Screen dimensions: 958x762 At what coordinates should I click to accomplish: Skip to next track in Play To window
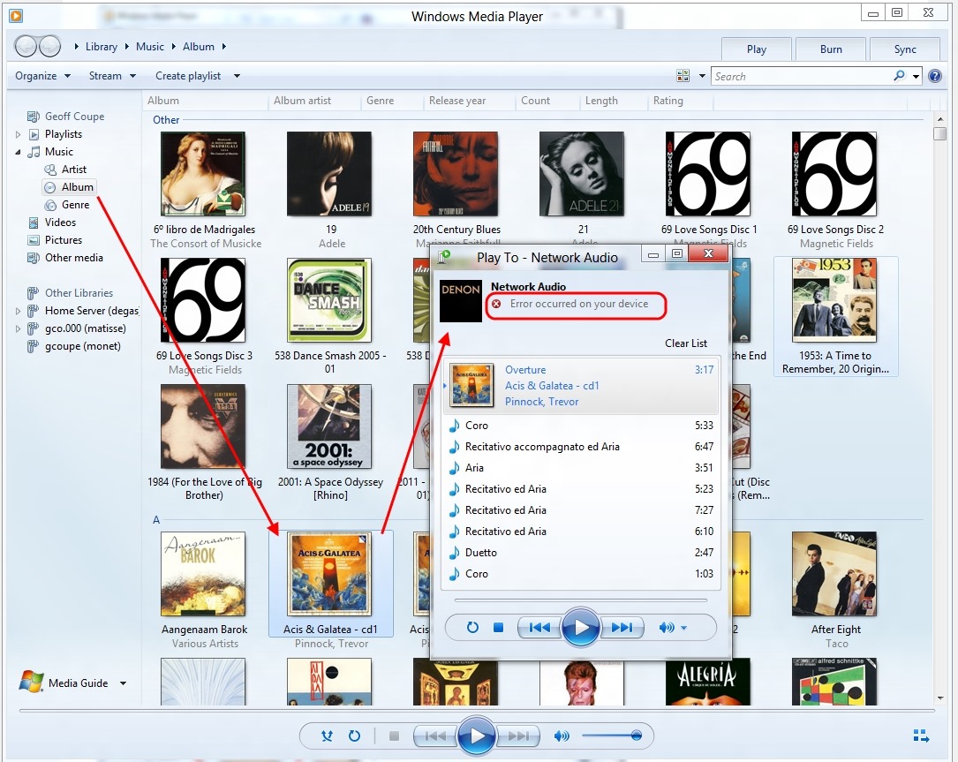(622, 628)
